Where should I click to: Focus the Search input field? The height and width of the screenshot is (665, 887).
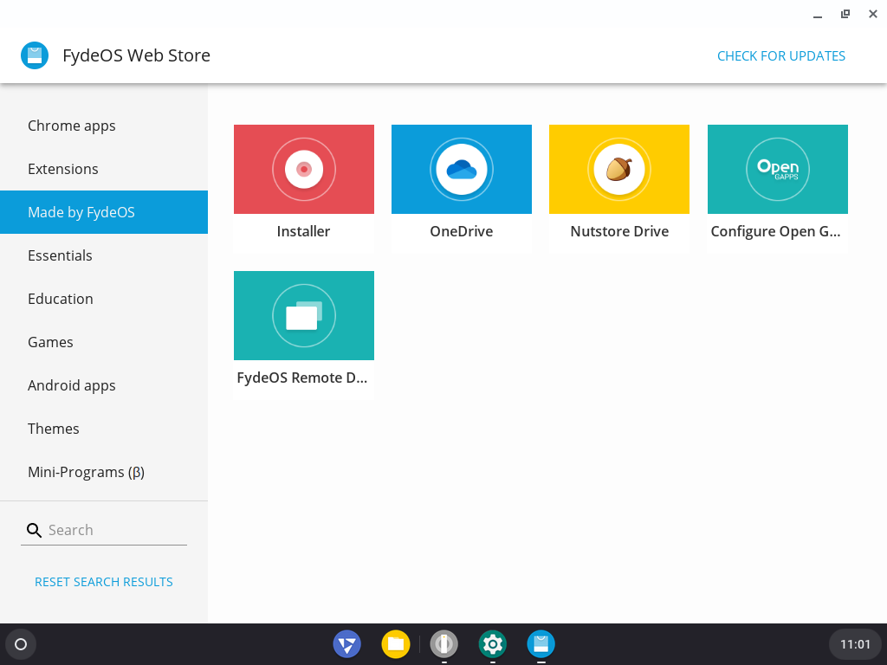116,531
